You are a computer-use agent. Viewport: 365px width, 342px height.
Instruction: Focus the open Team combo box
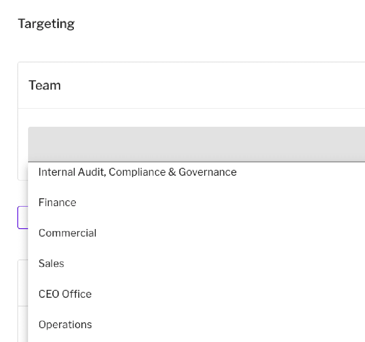[x=196, y=144]
